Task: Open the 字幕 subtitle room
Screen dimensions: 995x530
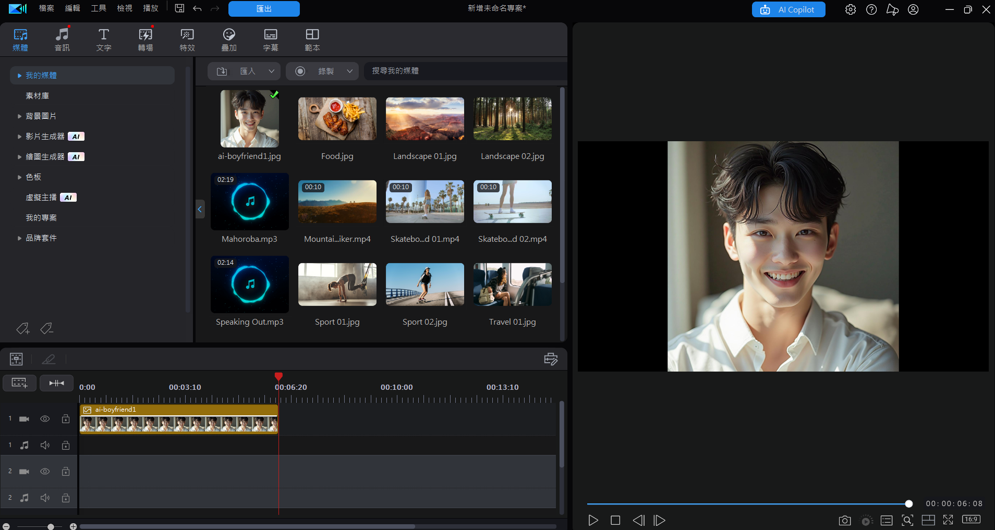Action: [x=271, y=40]
